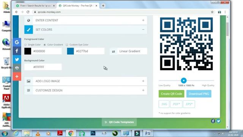The height and width of the screenshot is (137, 243).
Task: Click the #000000 color hex field
Action: pos(46,51)
